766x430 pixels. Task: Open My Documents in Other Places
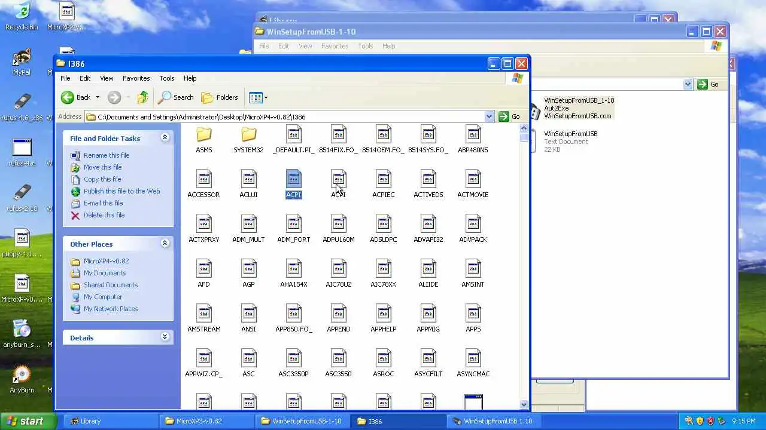[105, 273]
